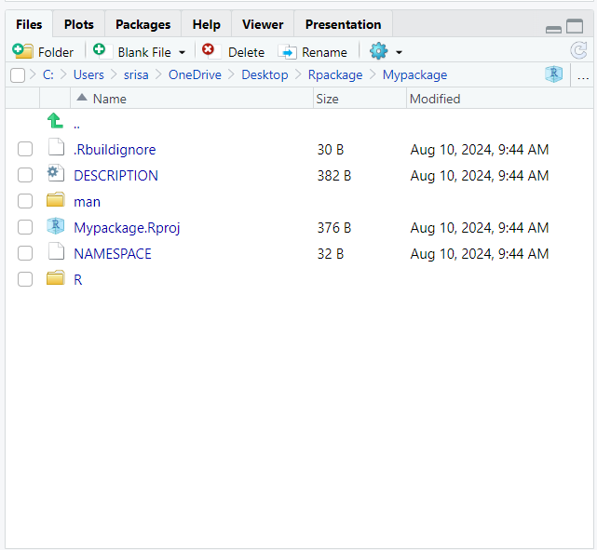Click the green up-arrow parent directory icon
The image size is (597, 550).
(x=55, y=121)
